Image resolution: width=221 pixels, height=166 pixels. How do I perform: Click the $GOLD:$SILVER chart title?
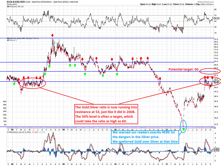[x=16, y=2]
